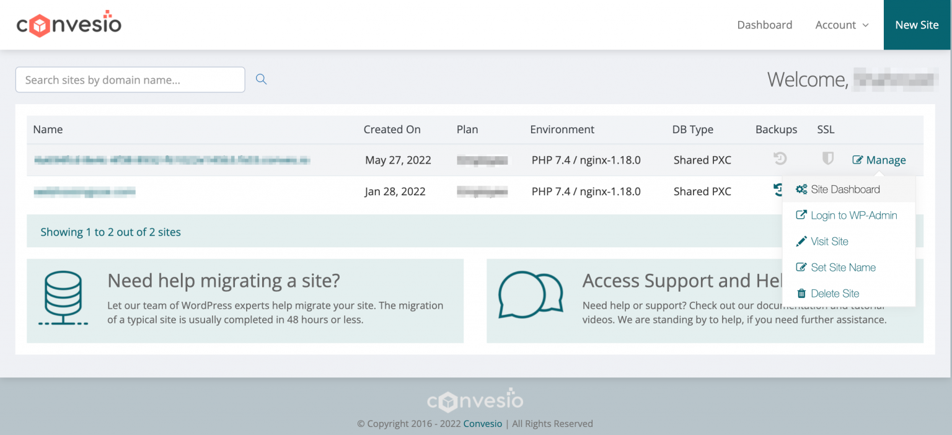Click the SSL shield icon on the first site row
This screenshot has width=952, height=435.
point(827,159)
